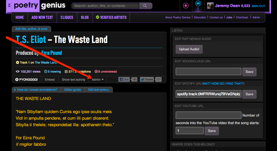Open the pink record circle icon
The image size is (277, 151).
(x=186, y=6)
